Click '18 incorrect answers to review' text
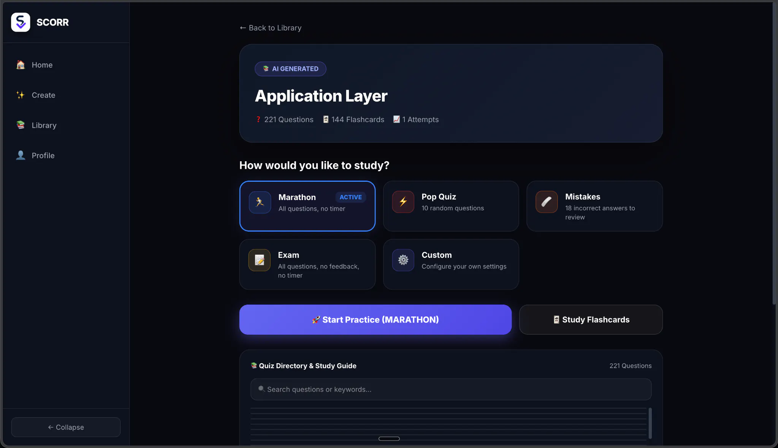The height and width of the screenshot is (448, 778). click(600, 213)
